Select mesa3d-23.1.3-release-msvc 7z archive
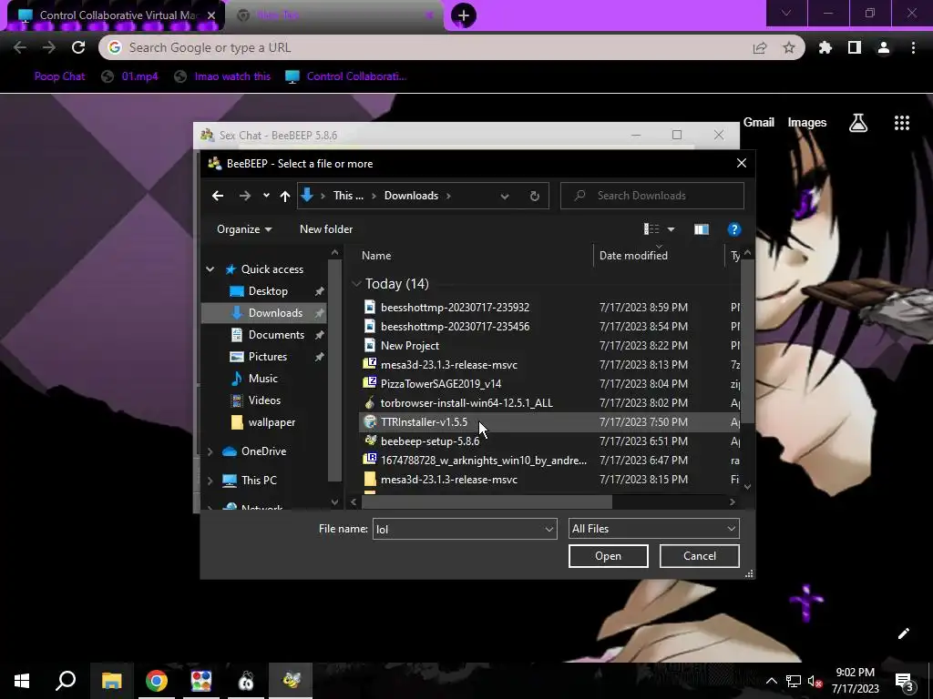 pyautogui.click(x=448, y=364)
